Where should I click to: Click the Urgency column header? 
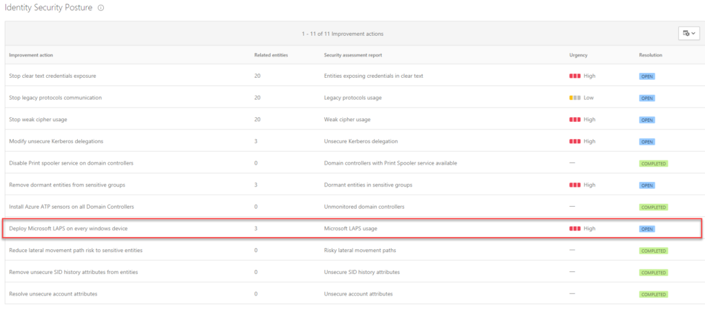click(578, 55)
